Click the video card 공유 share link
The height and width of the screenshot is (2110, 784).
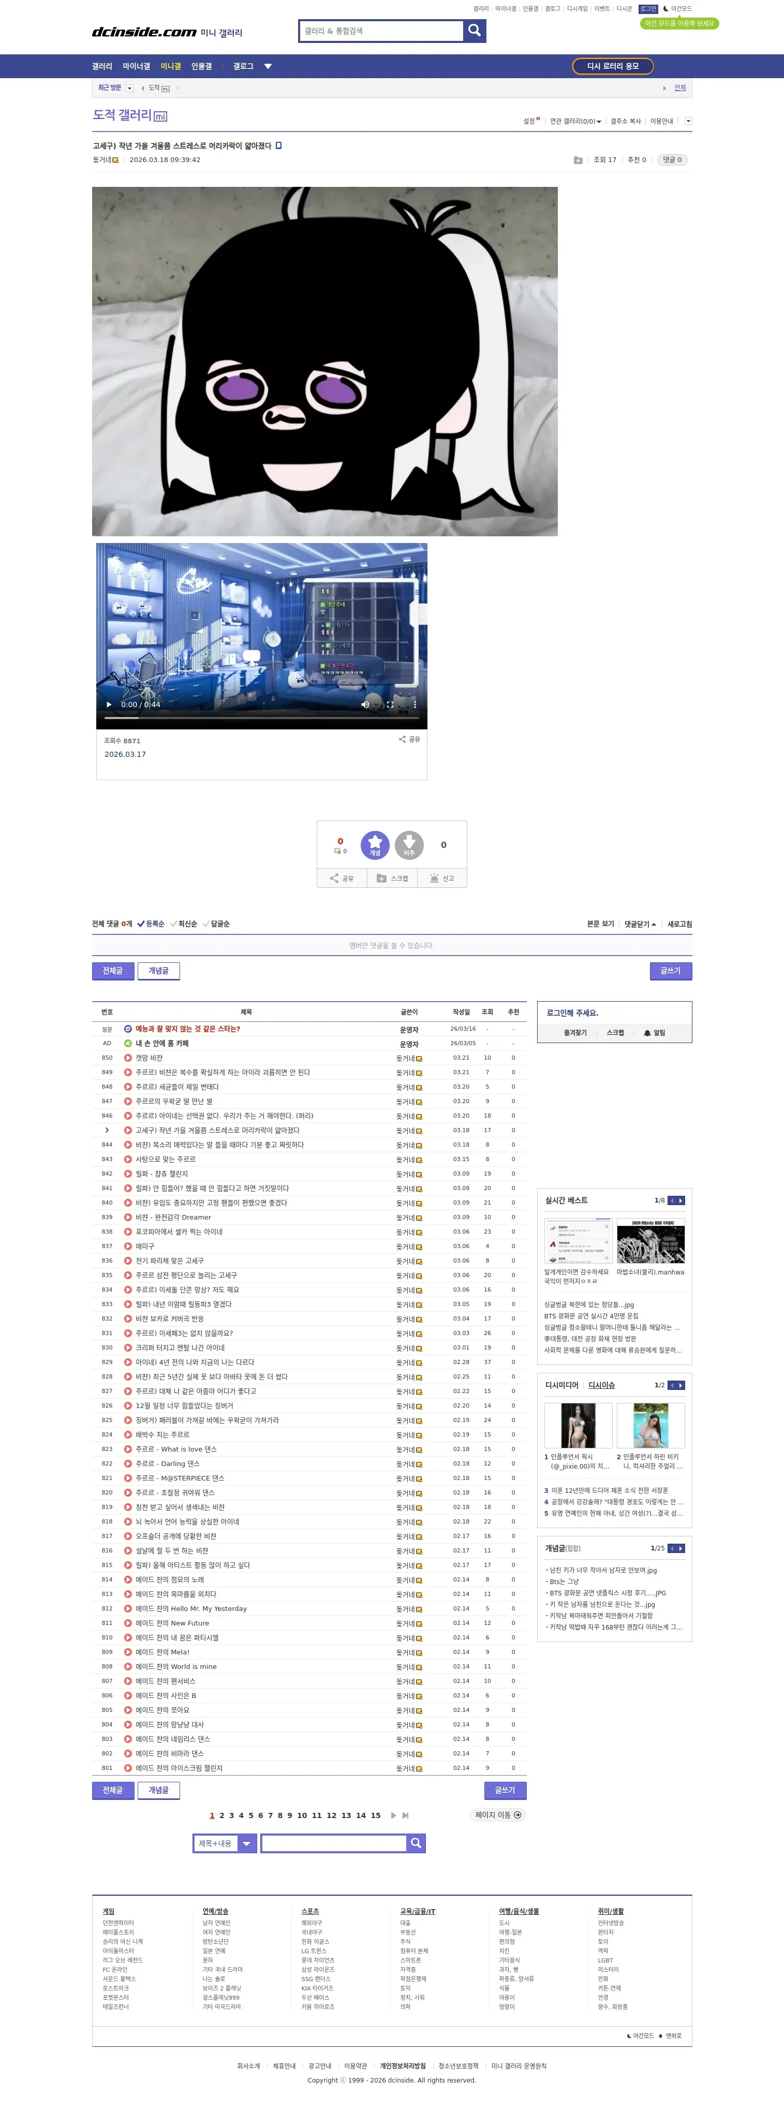[x=410, y=739]
